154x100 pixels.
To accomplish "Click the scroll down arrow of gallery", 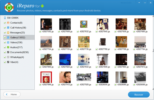I will coord(153,89).
